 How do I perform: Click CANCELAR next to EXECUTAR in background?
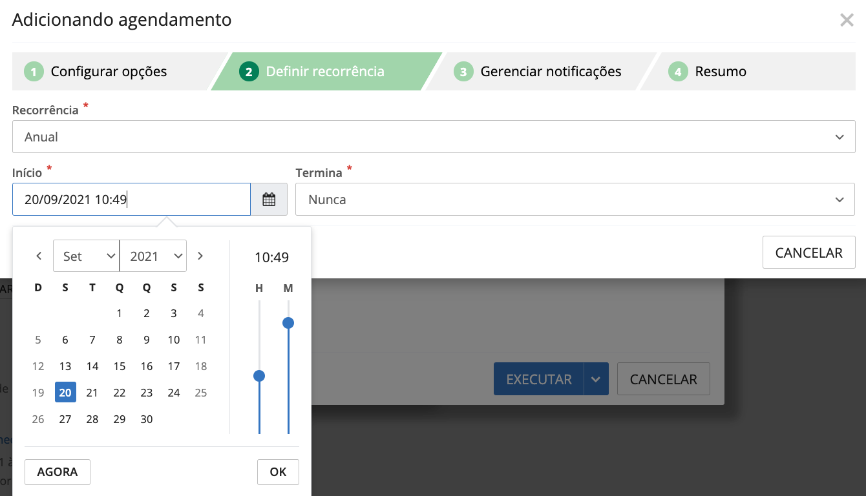(x=664, y=379)
